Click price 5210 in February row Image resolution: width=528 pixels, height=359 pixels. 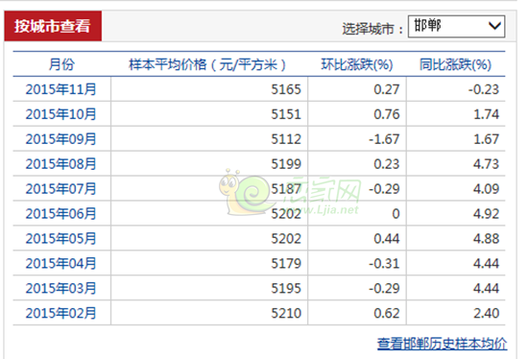286,314
